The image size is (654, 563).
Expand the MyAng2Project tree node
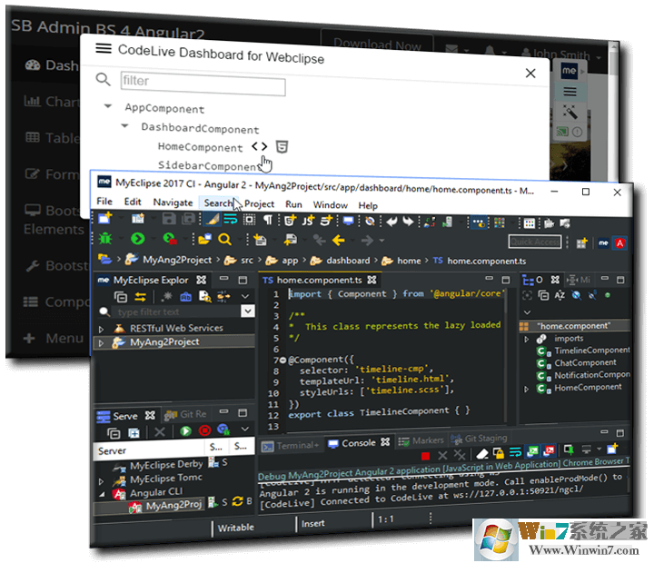[101, 343]
